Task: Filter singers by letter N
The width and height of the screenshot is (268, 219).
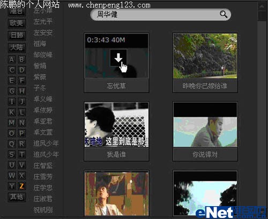Action: (x=22, y=122)
